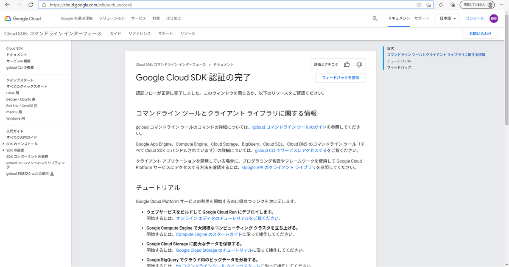
Task: Jump to チュートリアル in table of contents
Action: click(399, 61)
